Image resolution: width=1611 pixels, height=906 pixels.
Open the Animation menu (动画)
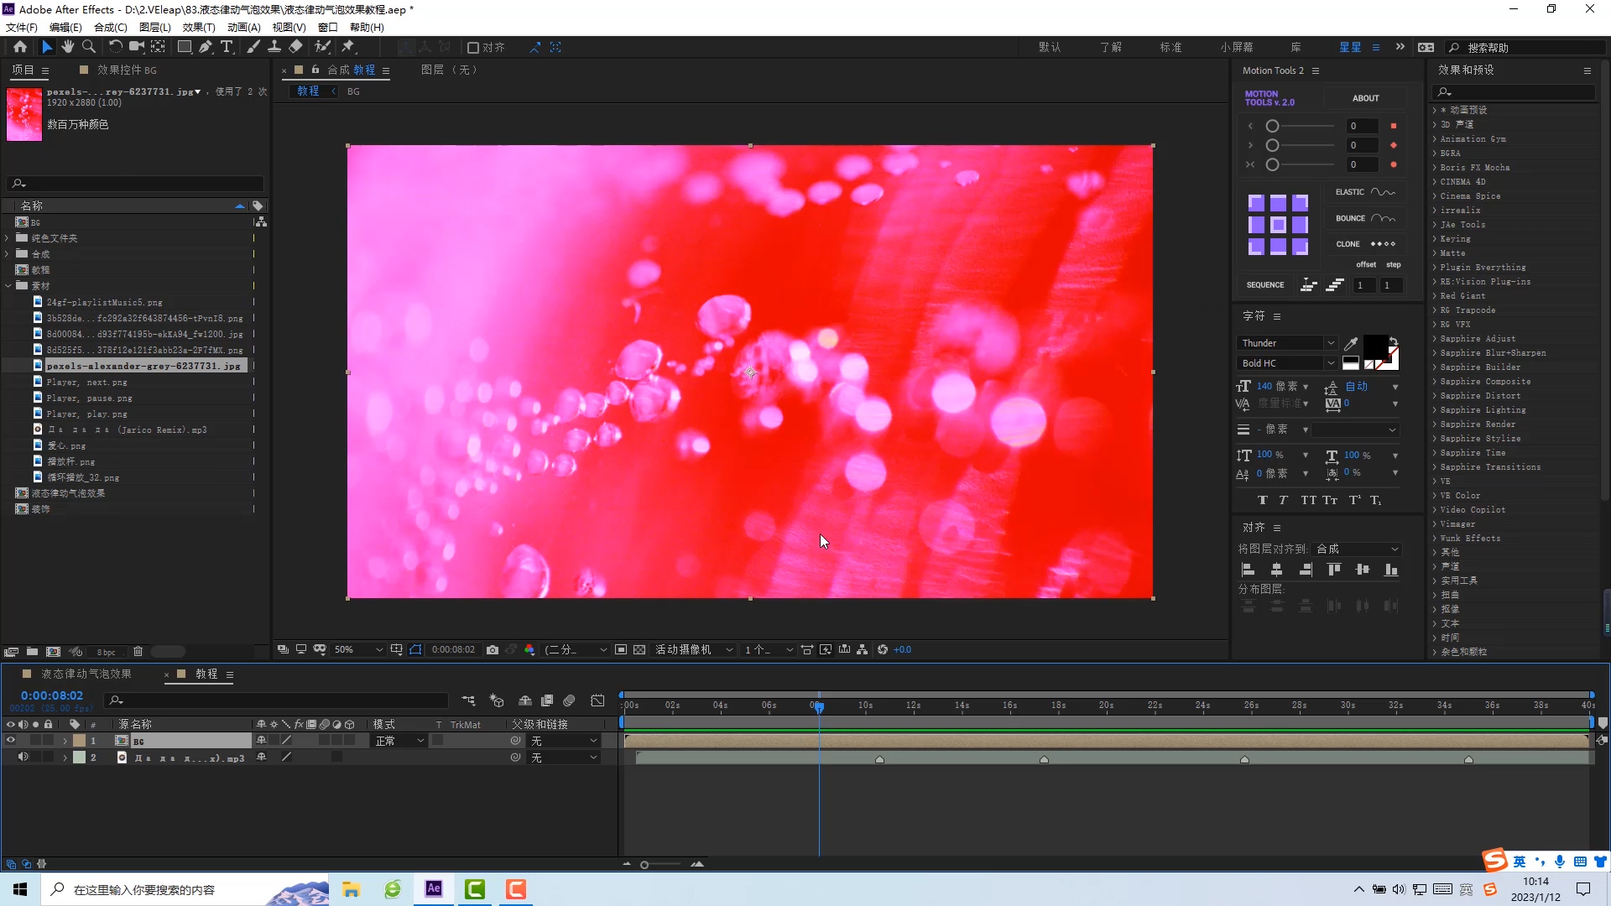tap(244, 27)
